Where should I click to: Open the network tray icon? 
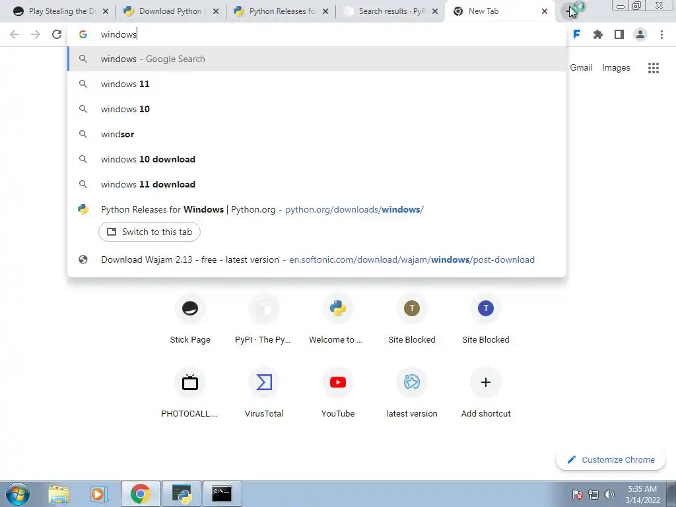tap(593, 494)
